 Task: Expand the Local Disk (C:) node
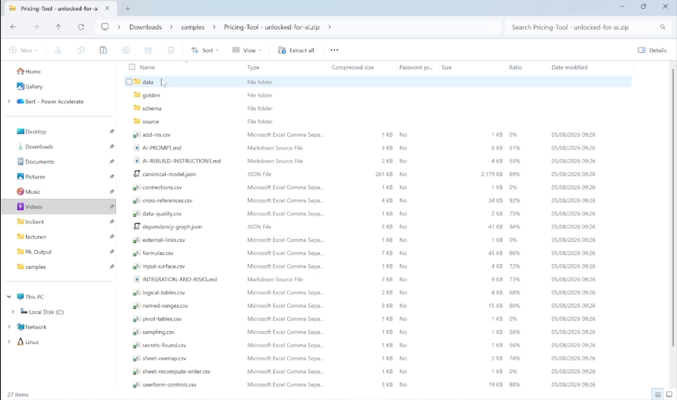[13, 312]
